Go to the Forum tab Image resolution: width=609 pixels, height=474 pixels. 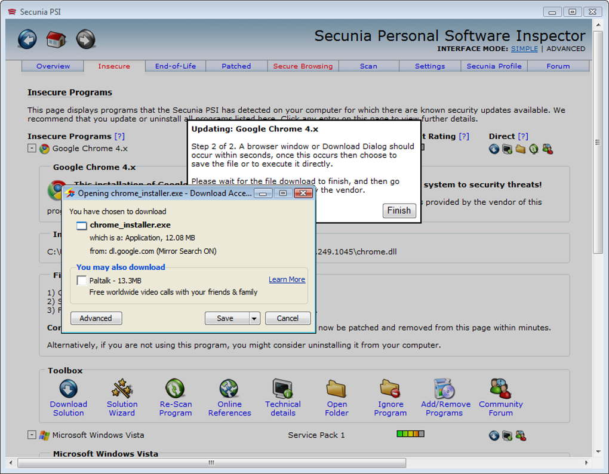tap(558, 66)
